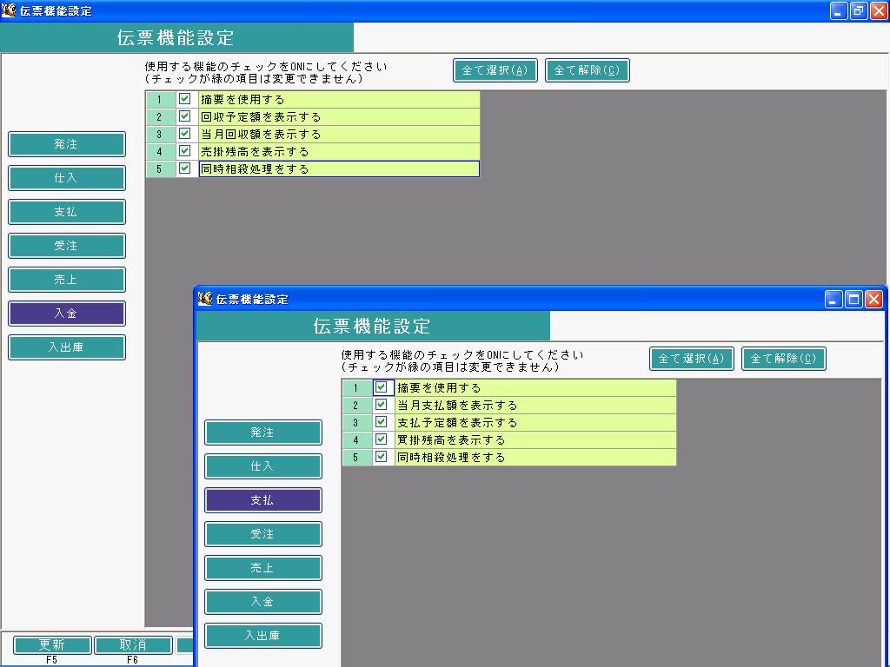Select the 同時相殺処理をする row in the back list
The image size is (890, 667).
coord(339,169)
